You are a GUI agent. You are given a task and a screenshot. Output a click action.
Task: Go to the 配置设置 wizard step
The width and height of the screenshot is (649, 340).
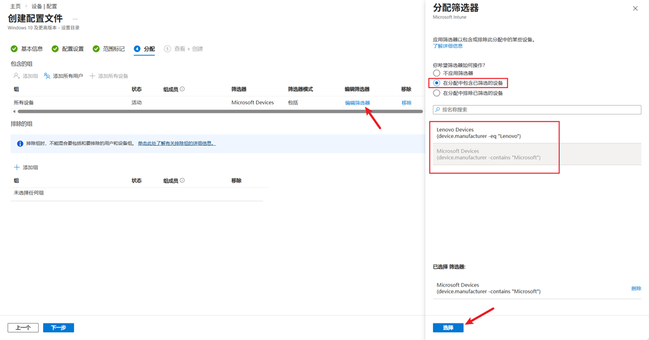click(x=72, y=49)
